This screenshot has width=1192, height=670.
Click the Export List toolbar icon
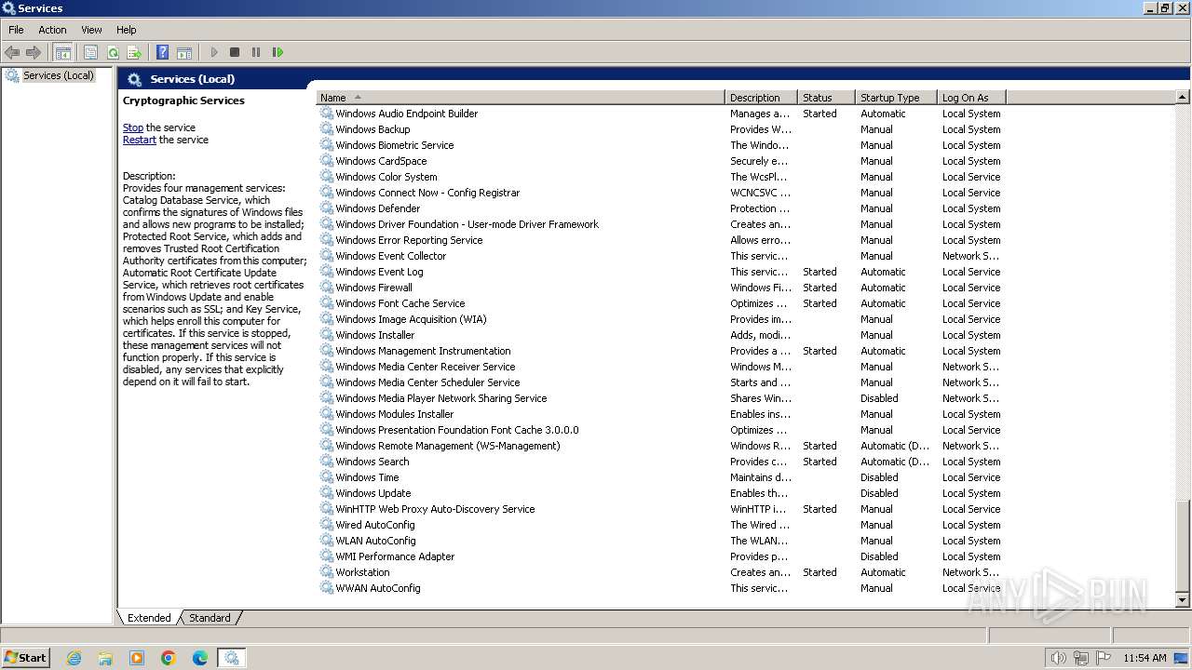[x=134, y=53]
